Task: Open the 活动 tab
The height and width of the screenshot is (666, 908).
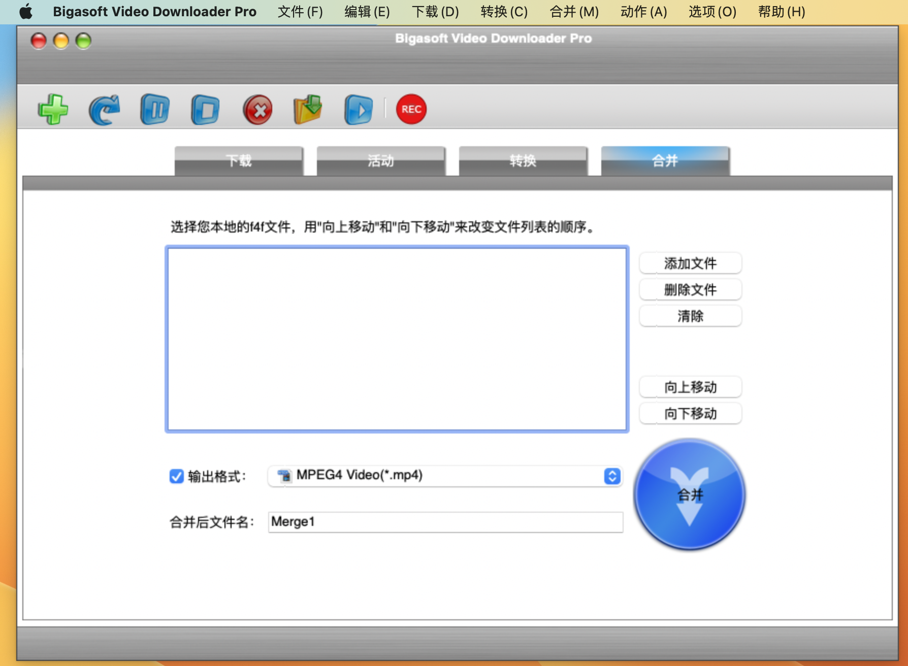Action: click(x=381, y=161)
